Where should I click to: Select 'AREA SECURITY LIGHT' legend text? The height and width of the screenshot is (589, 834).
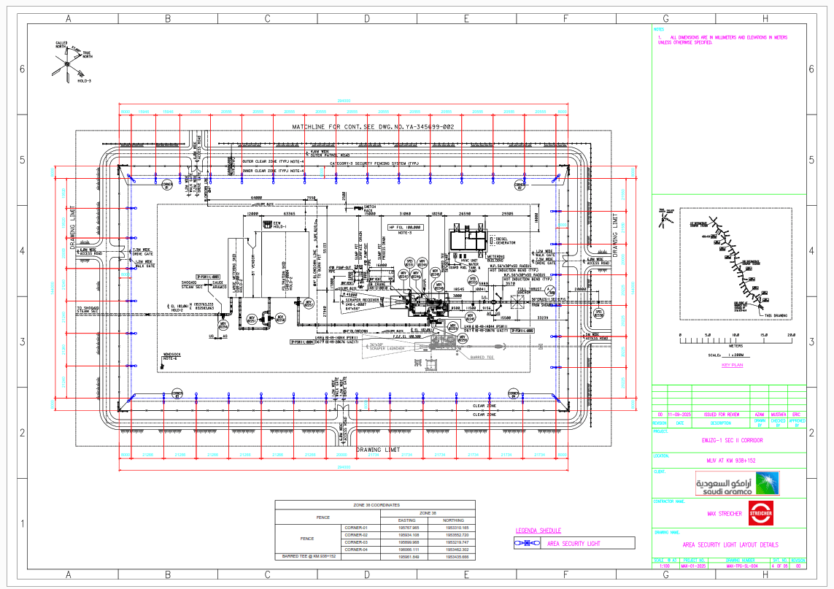tap(574, 543)
